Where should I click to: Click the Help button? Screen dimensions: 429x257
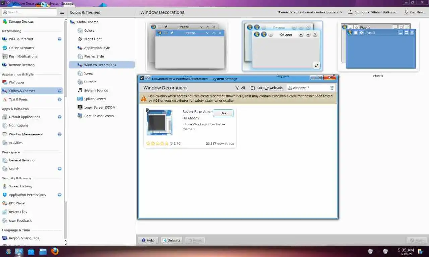(x=148, y=240)
